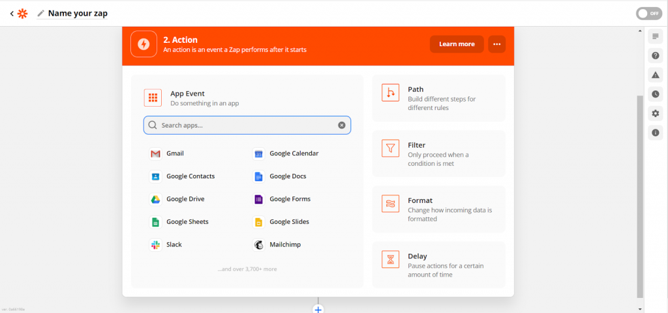Choose the Format waves icon
The height and width of the screenshot is (313, 668).
(390, 204)
